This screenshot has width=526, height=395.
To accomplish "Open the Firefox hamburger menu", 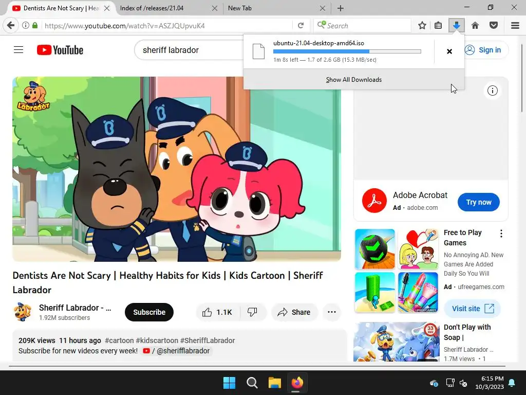I will [515, 26].
